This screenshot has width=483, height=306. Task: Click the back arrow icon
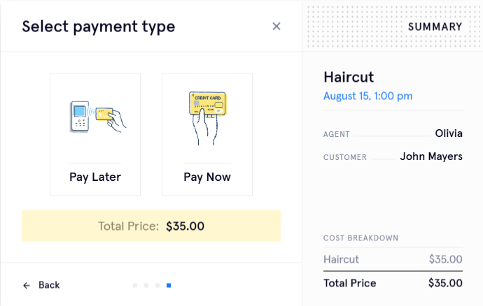click(x=27, y=285)
